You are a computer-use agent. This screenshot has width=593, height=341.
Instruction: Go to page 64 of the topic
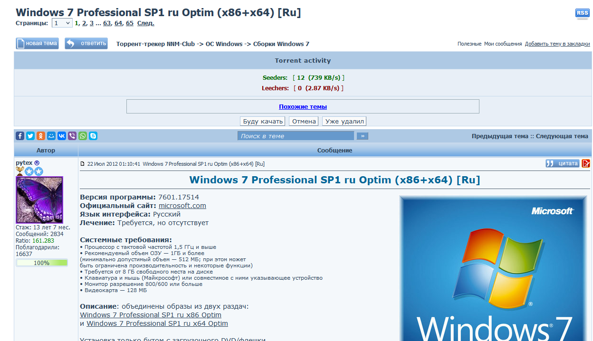[x=118, y=23]
